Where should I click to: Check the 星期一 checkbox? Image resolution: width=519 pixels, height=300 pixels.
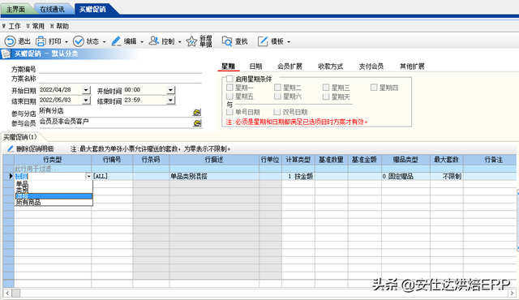click(229, 88)
